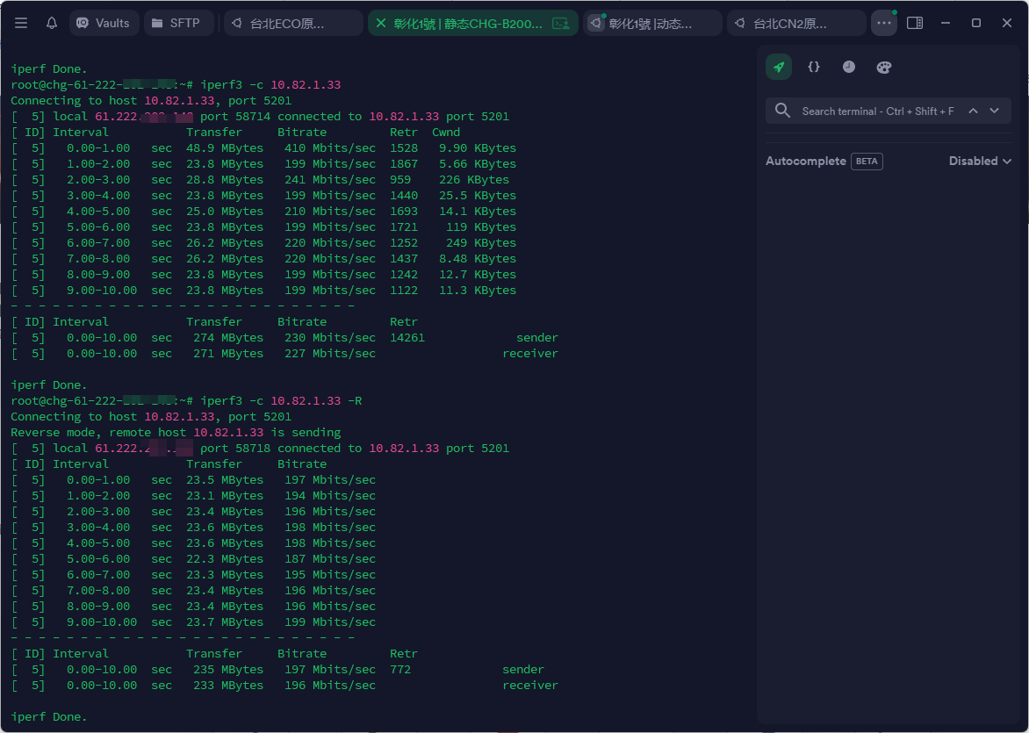
Task: Focus the Search terminal input field
Action: [878, 111]
